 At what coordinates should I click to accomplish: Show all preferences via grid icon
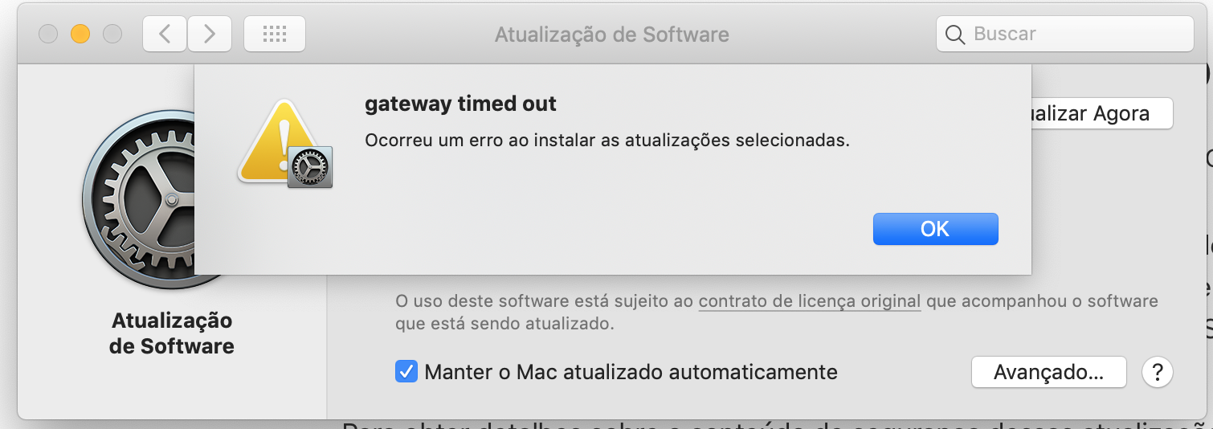tap(274, 34)
